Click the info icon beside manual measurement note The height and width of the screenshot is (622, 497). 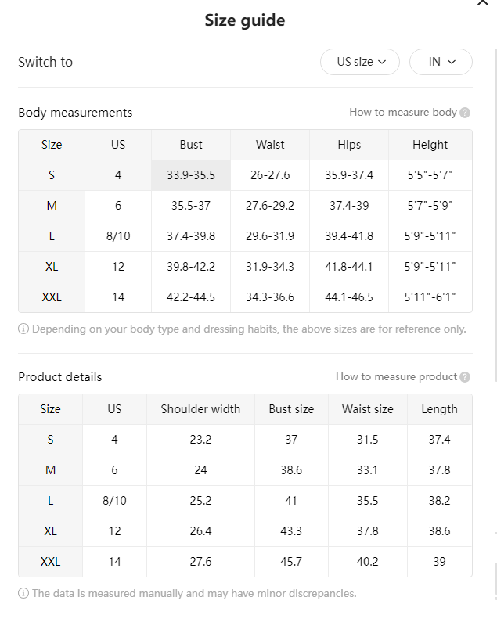point(23,593)
